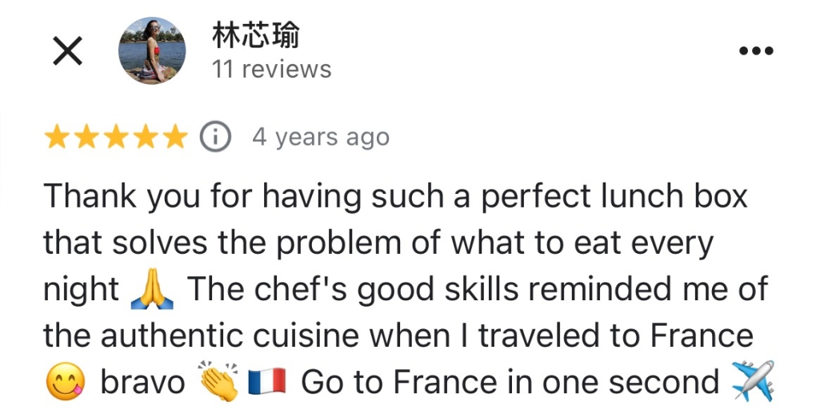
Task: Click the fifth yellow rating star
Action: click(x=175, y=138)
